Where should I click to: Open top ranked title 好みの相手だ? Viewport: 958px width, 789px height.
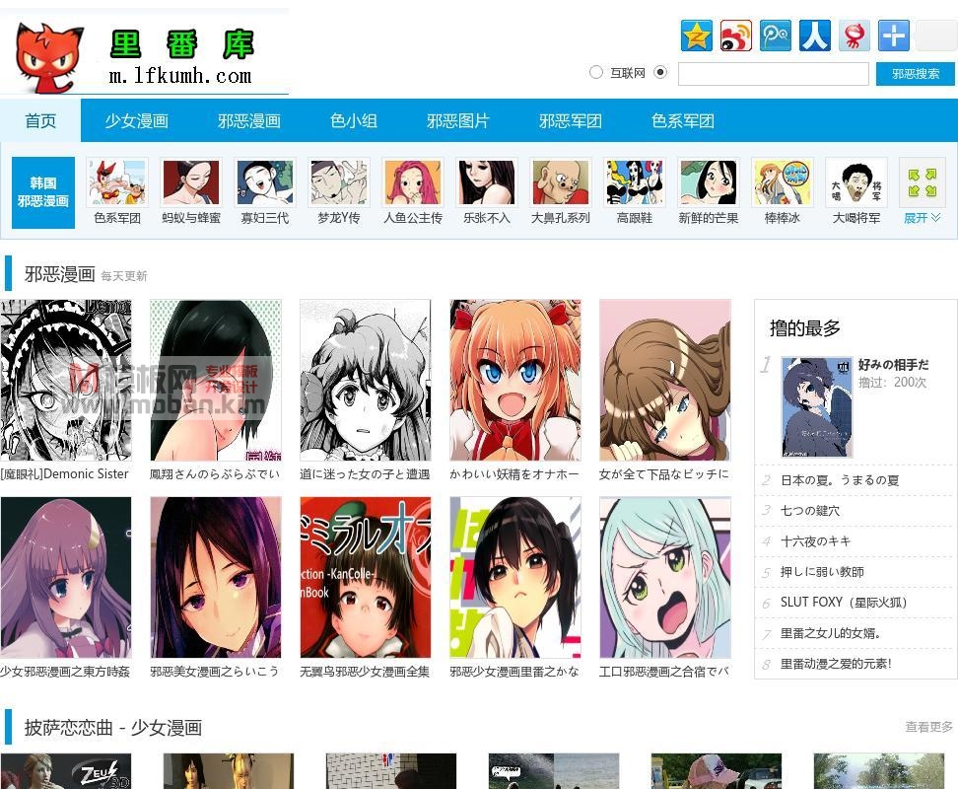point(893,365)
